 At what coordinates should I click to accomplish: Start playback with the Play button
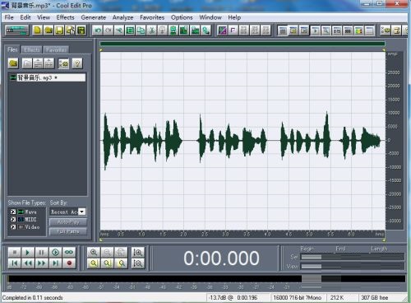[28, 252]
